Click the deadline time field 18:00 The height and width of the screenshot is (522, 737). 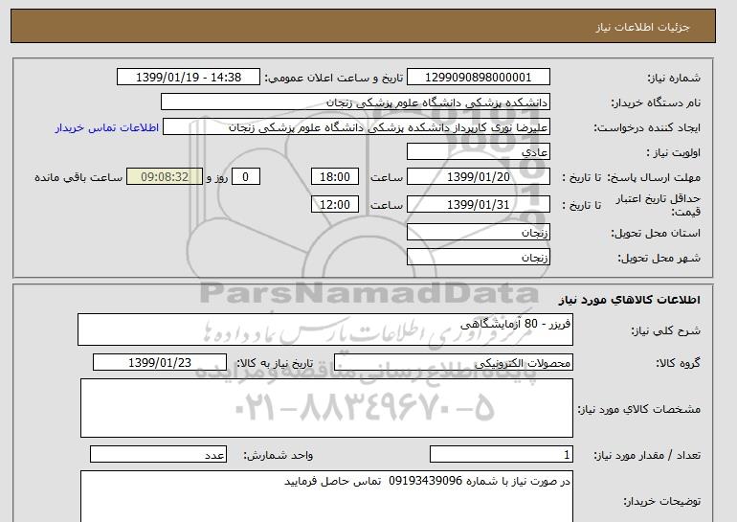pos(335,177)
